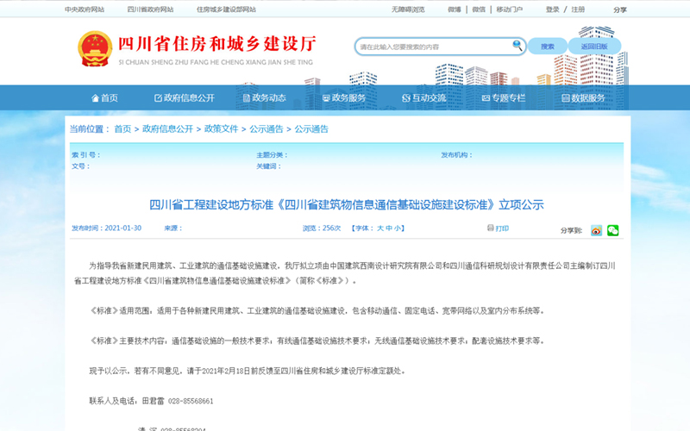Image resolution: width=690 pixels, height=431 pixels.
Task: Go to 政策文件 in the breadcrumb
Action: tap(222, 128)
